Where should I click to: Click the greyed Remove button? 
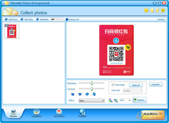pos(57,19)
